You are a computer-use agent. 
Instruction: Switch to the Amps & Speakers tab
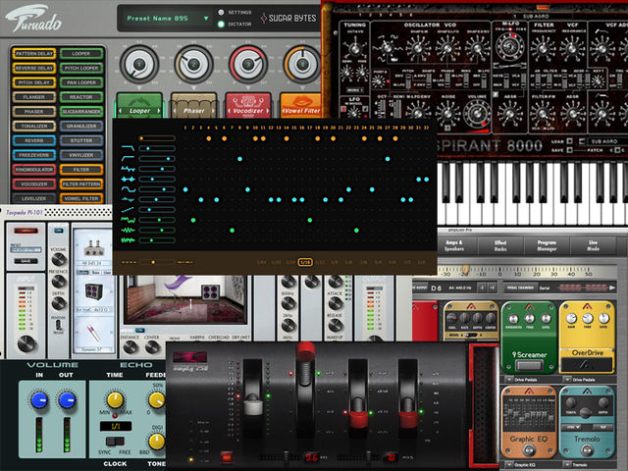(x=453, y=245)
